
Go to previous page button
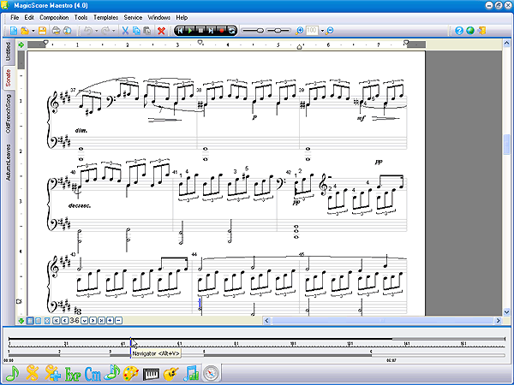tap(64, 321)
